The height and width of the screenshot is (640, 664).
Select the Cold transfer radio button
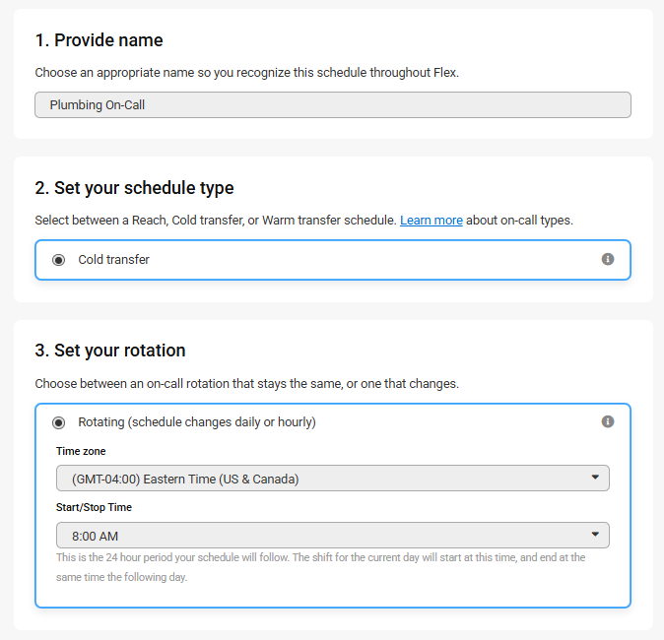58,260
